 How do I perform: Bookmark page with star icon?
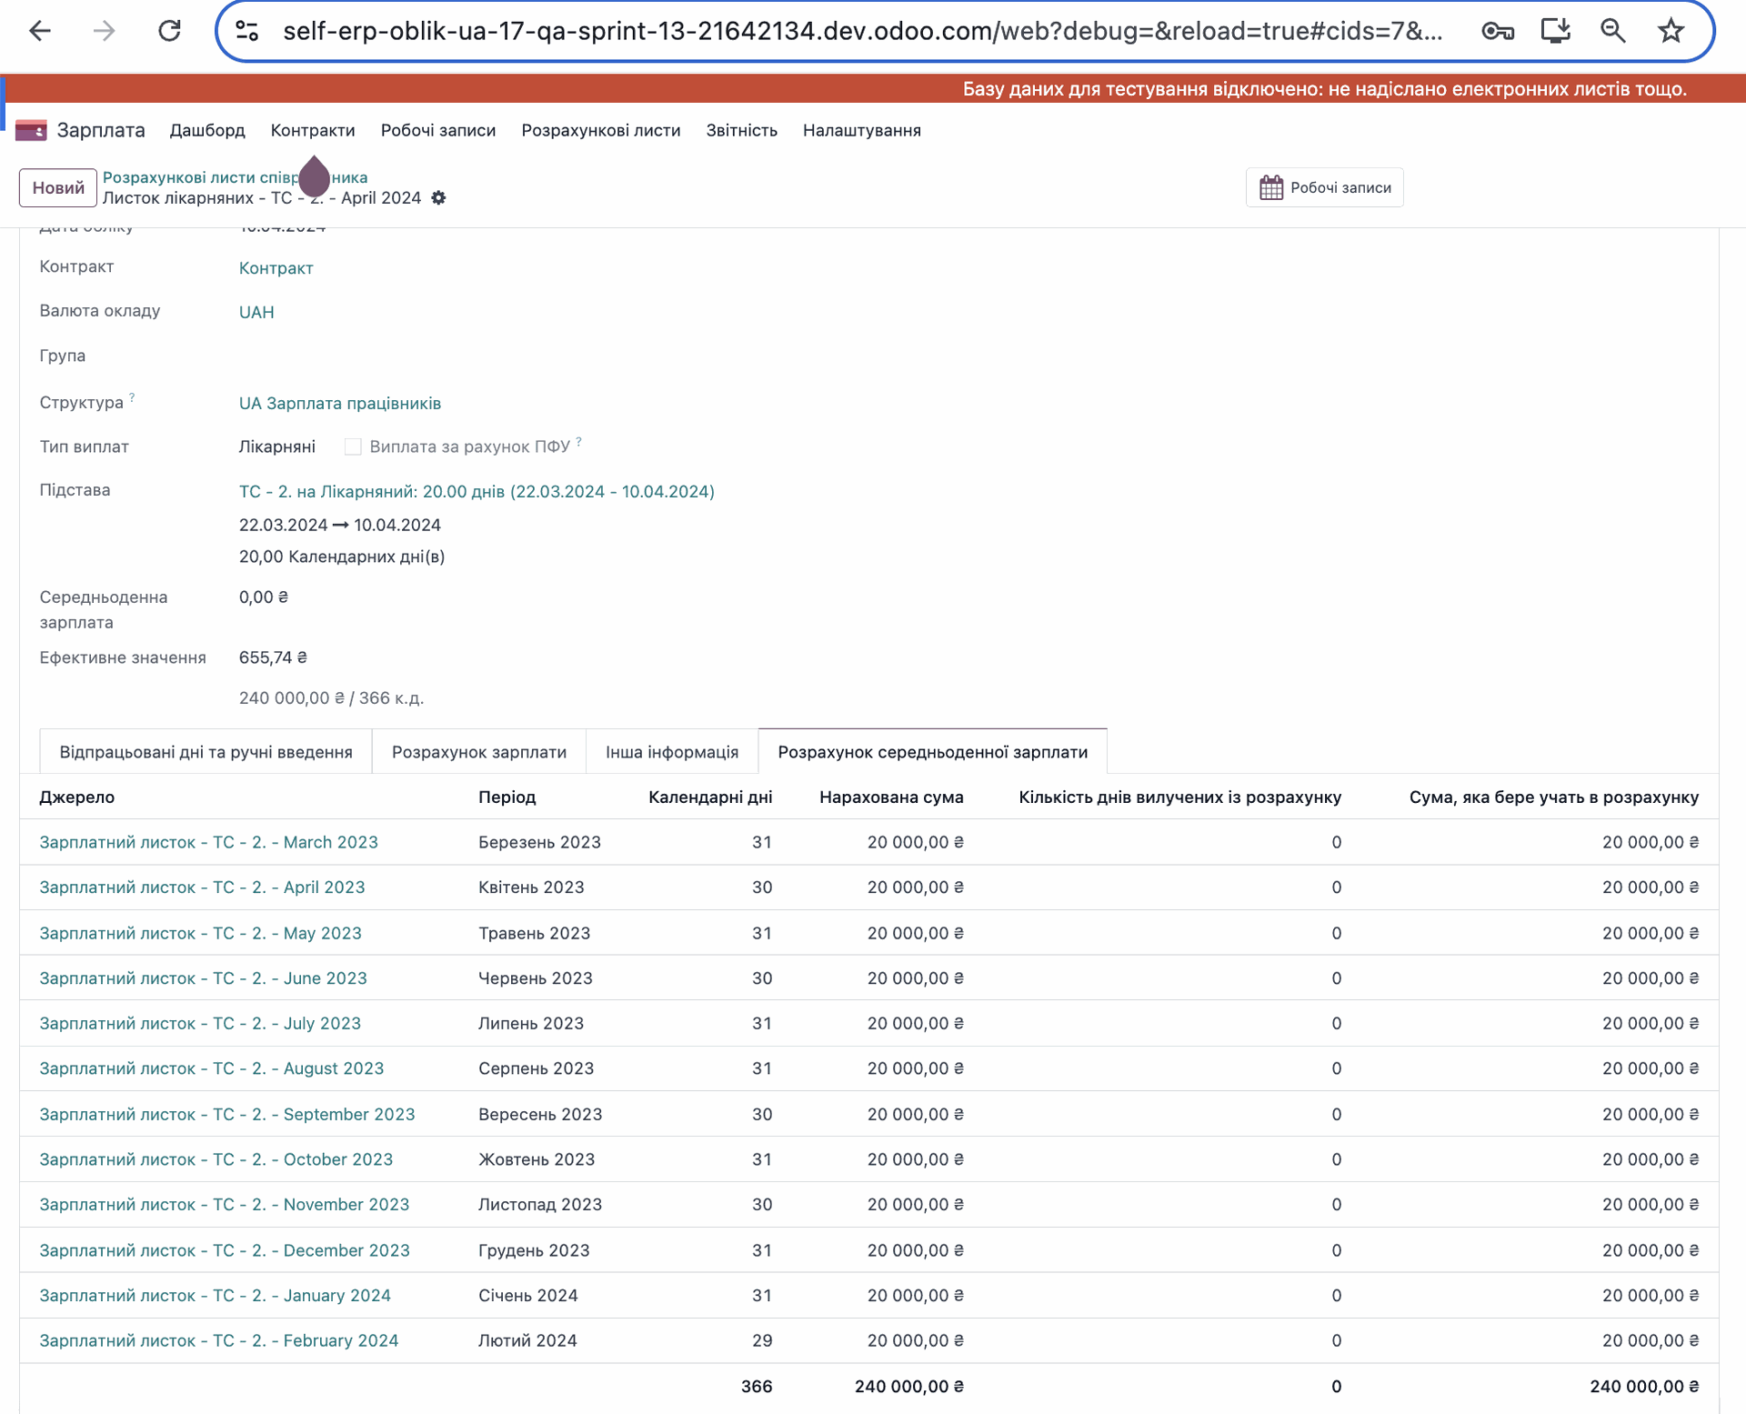click(1671, 31)
